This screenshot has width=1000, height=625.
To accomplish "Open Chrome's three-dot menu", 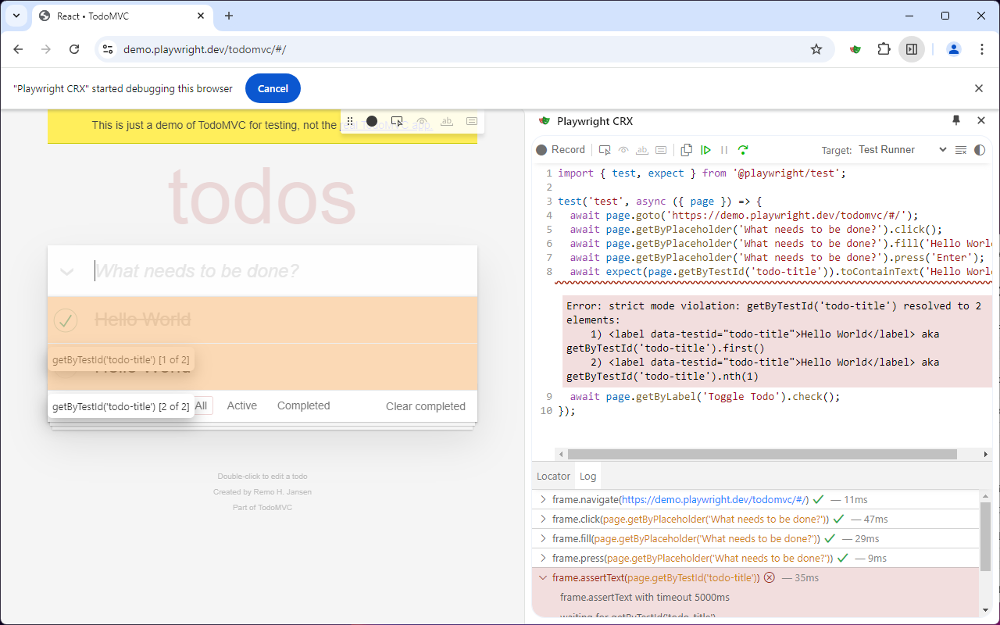I will (982, 49).
